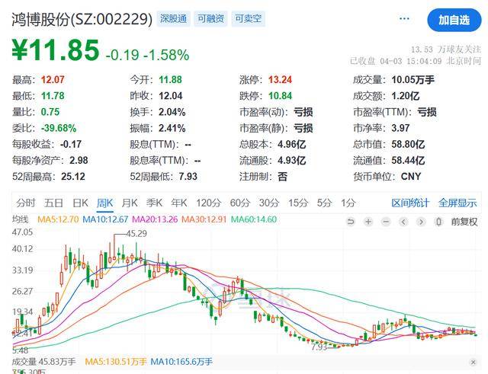Click the 均线 indicator label
488x374 pixels.
coord(21,219)
